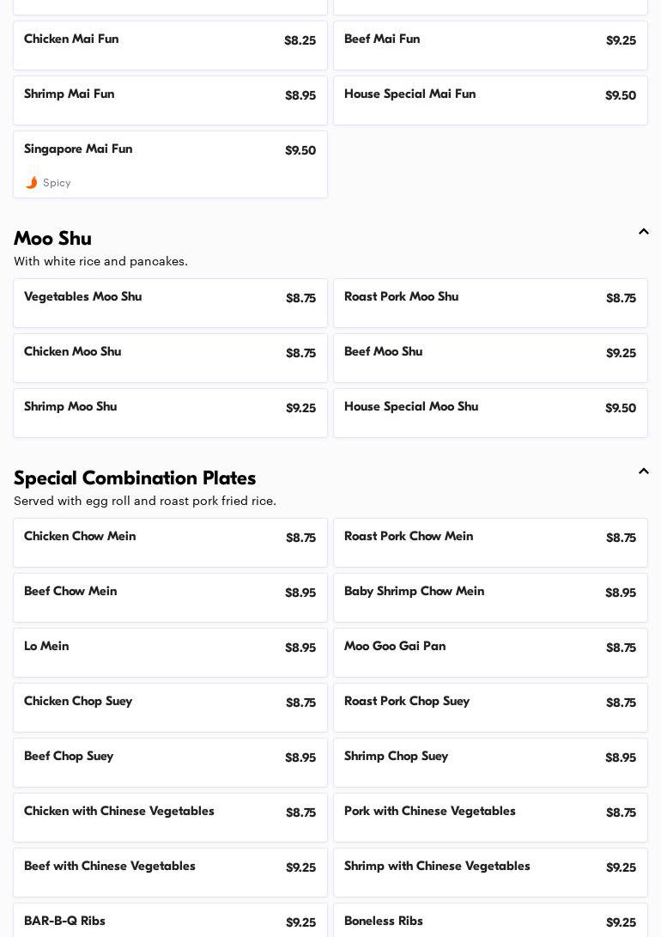Select House Special Moo Shu
The height and width of the screenshot is (937, 661).
[x=490, y=412]
